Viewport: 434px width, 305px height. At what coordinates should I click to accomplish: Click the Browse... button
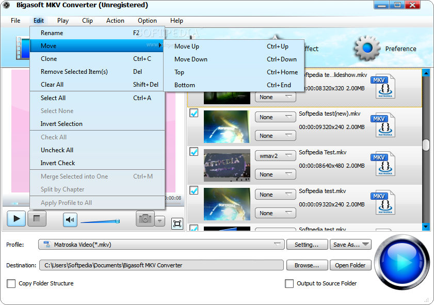307,265
